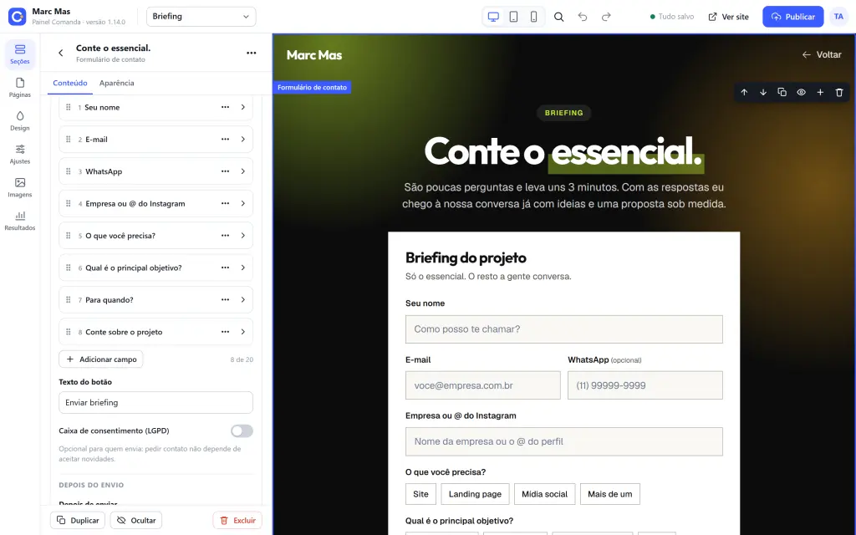
Task: Grab the drag handle of Conte sobre o projeto
Action: coord(69,332)
